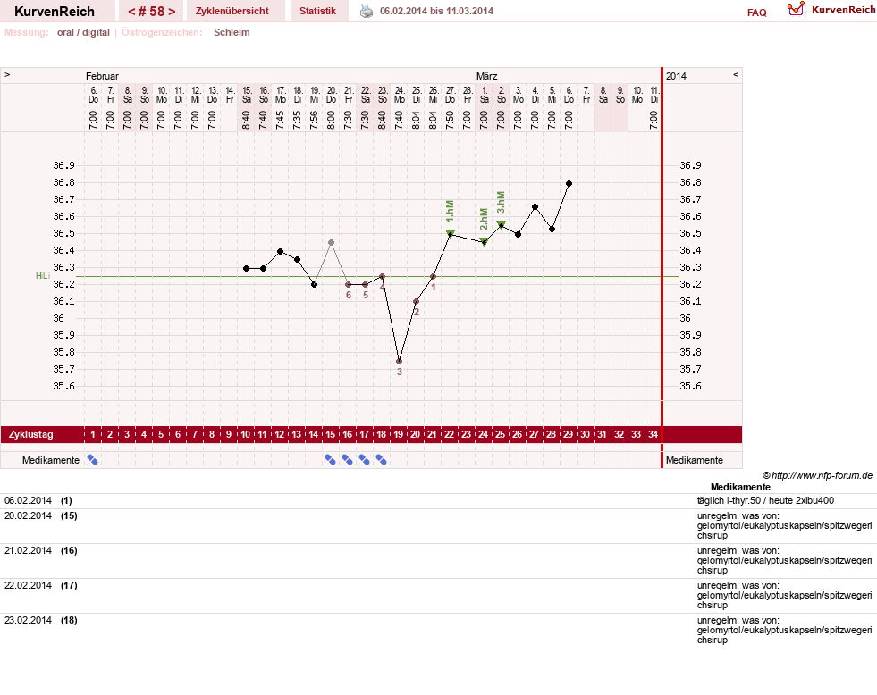Click table row date '23.02.2014 (18)'
This screenshot has width=877, height=695.
pyautogui.click(x=41, y=620)
